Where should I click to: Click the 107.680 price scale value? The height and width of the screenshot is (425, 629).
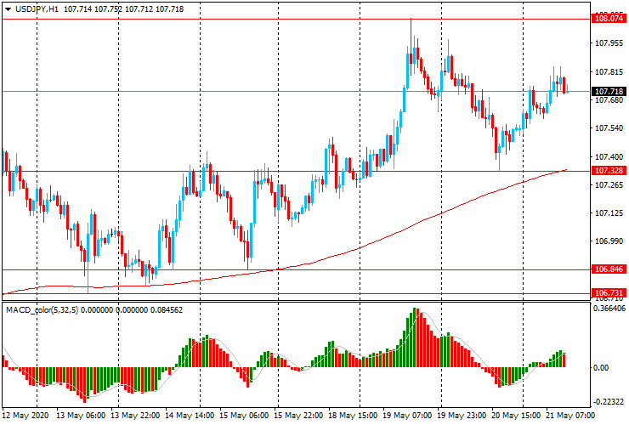click(x=609, y=100)
